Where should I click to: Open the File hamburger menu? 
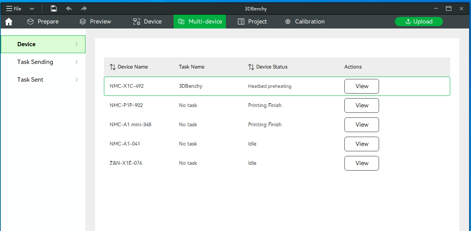13,8
